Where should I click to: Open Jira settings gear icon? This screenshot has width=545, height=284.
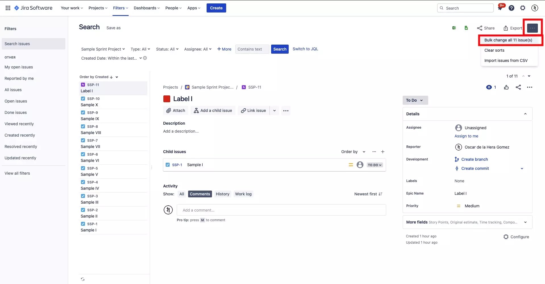(x=523, y=8)
